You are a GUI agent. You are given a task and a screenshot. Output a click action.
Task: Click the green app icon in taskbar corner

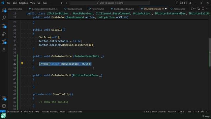click(x=3, y=116)
